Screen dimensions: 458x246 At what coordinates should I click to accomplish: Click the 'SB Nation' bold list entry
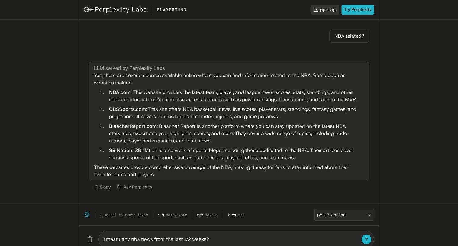pos(121,151)
